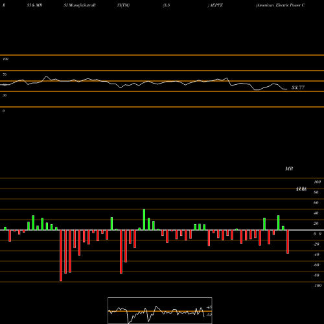Click the MR right axis label 20
The width and height of the screenshot is (324, 324).
coord(316,224)
